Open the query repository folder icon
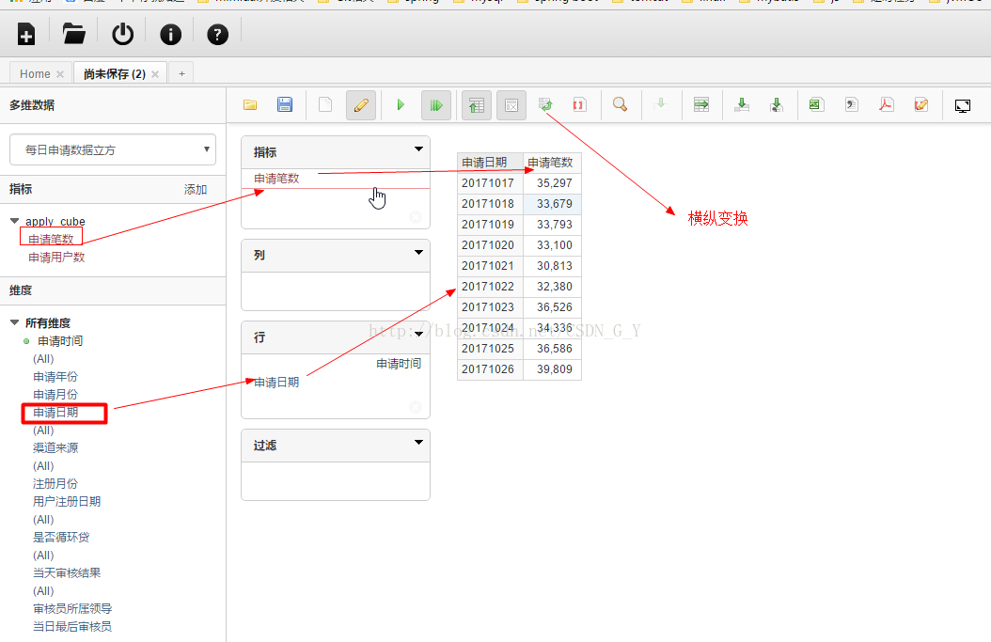 [74, 34]
